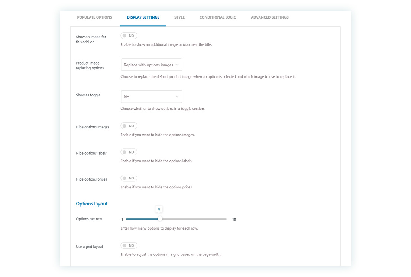
Task: Open the Conditional Logic tab
Action: [218, 17]
